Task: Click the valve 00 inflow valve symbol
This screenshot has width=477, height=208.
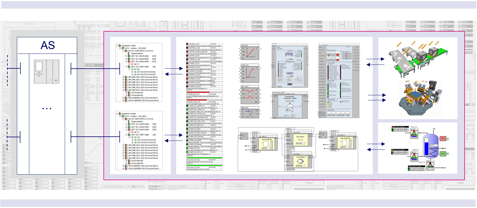Action: point(414,134)
